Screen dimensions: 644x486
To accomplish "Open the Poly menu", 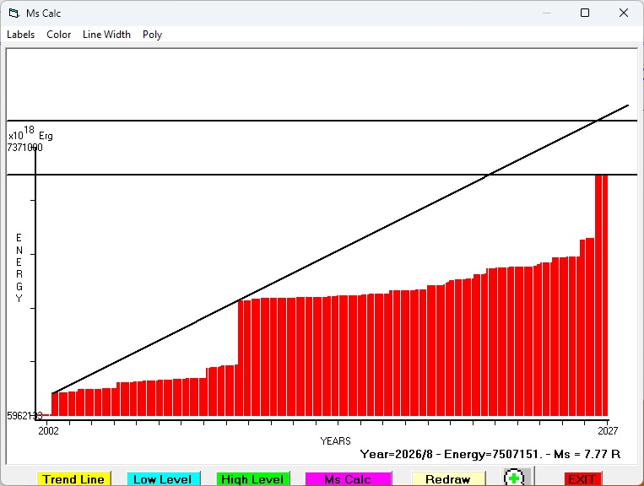I will coord(153,35).
